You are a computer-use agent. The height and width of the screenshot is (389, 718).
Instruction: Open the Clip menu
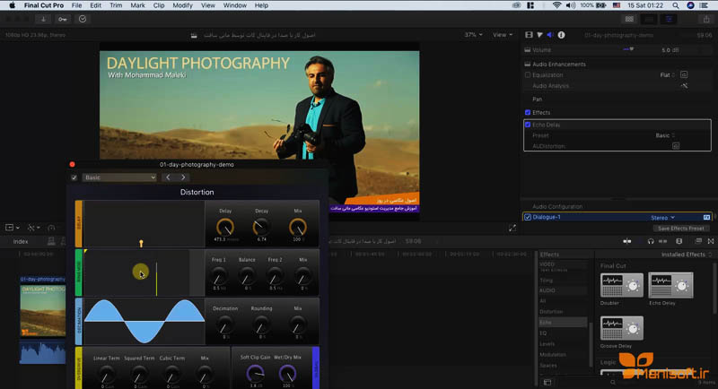click(x=159, y=5)
